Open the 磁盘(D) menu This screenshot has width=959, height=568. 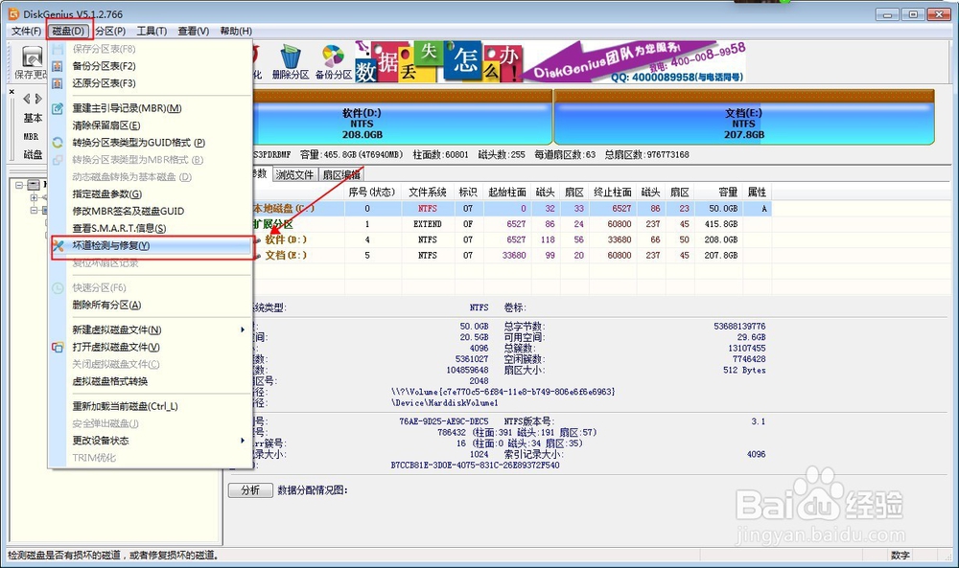68,32
